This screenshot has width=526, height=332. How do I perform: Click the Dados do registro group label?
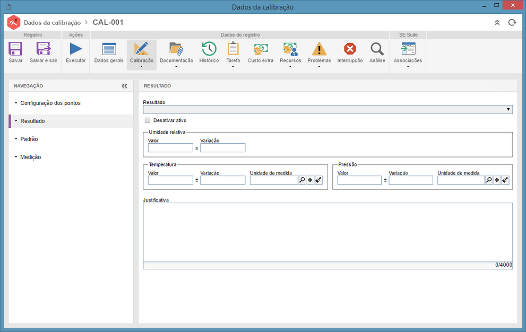tap(240, 35)
